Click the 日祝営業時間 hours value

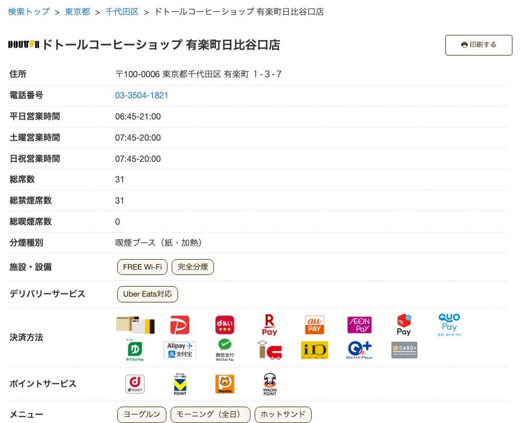coord(138,159)
